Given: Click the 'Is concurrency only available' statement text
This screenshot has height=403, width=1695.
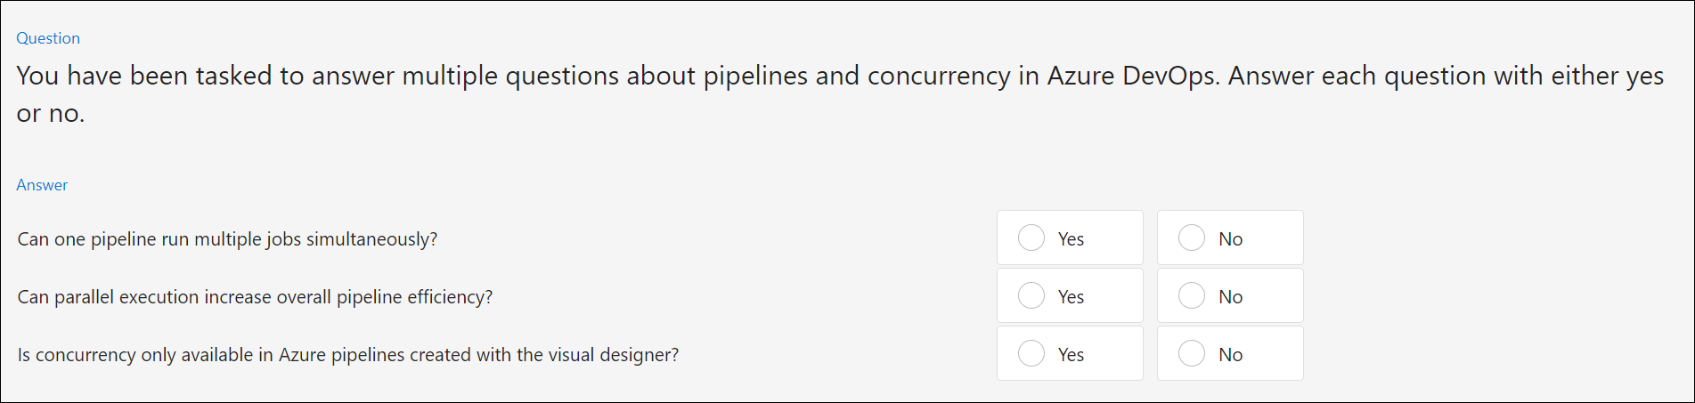Looking at the screenshot, I should point(348,355).
